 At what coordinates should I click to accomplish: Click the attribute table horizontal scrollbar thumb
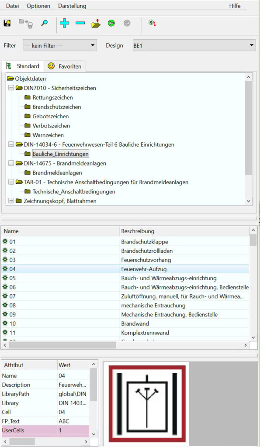[x=22, y=442]
